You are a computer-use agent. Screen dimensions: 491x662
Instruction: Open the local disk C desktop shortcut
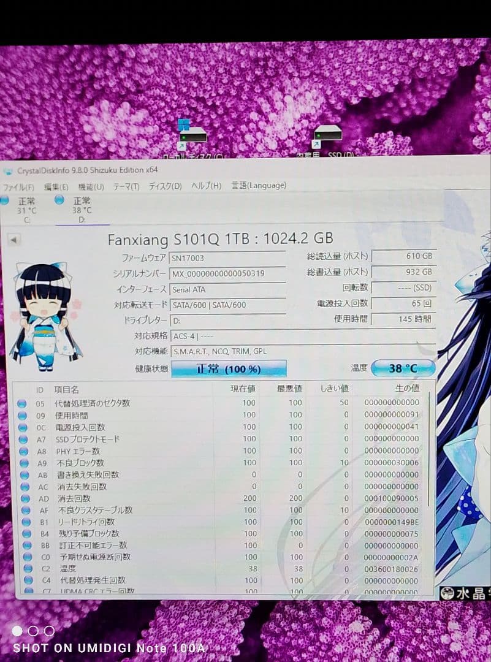[x=193, y=139]
